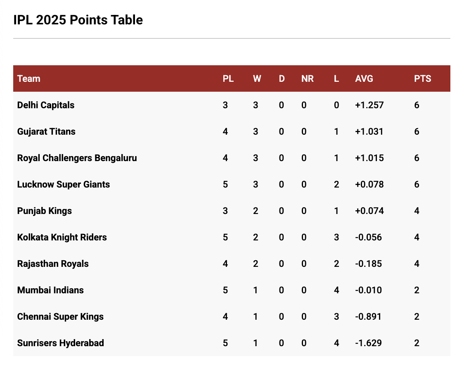
Task: Select Gujarat Titans team name
Action: pyautogui.click(x=46, y=131)
